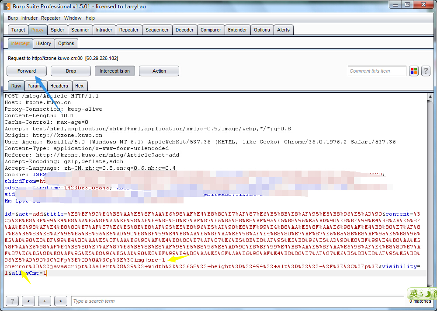Click the search term input field

[x=238, y=301]
